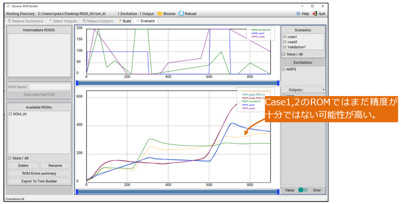Uncheck the AMPS excitation checkbox
The height and width of the screenshot is (204, 401).
pos(284,69)
